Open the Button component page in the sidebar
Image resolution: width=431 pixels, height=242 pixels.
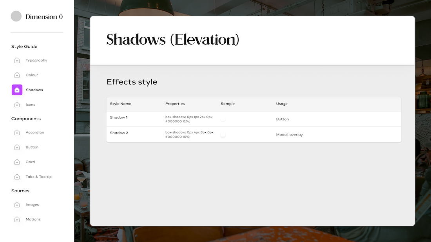tap(32, 147)
